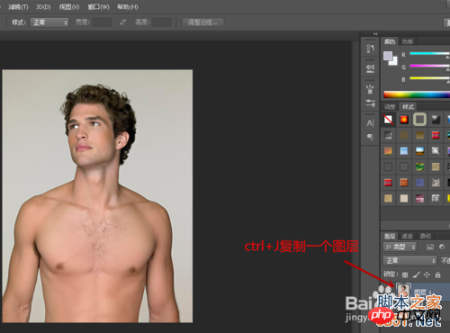Screen dimensions: 450x333
Task: Switch to the 通道 Channels tab
Action: tap(407, 236)
